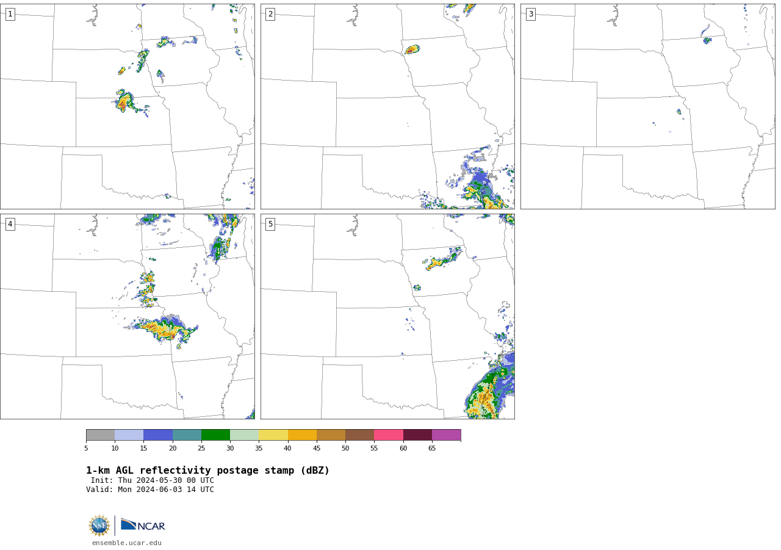Click the pale green 30-35 dBZ swatch
The height and width of the screenshot is (550, 781).
(x=245, y=435)
